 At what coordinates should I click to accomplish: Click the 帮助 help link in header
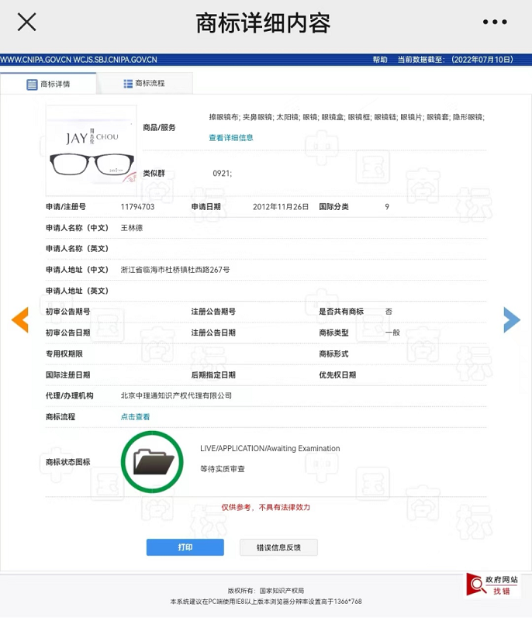(x=379, y=60)
